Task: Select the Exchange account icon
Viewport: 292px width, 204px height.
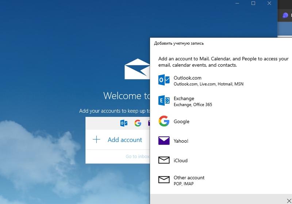Action: [x=164, y=100]
